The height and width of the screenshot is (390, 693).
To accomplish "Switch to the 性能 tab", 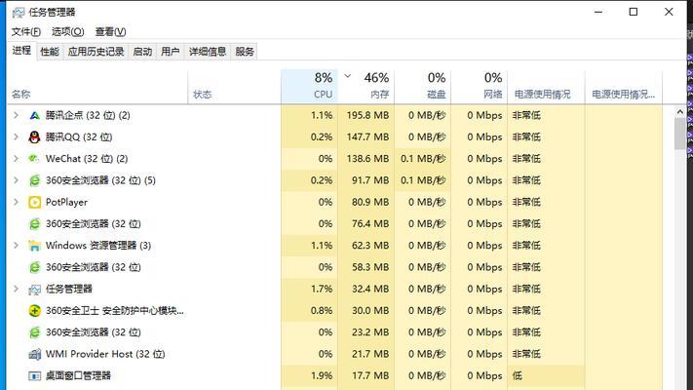I will 50,52.
